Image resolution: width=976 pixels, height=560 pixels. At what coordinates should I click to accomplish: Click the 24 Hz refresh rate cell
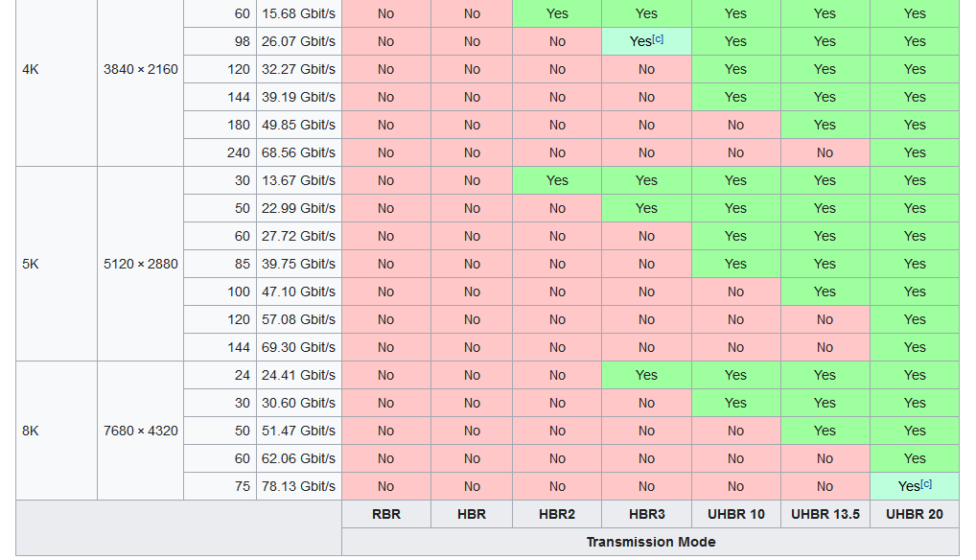[220, 375]
